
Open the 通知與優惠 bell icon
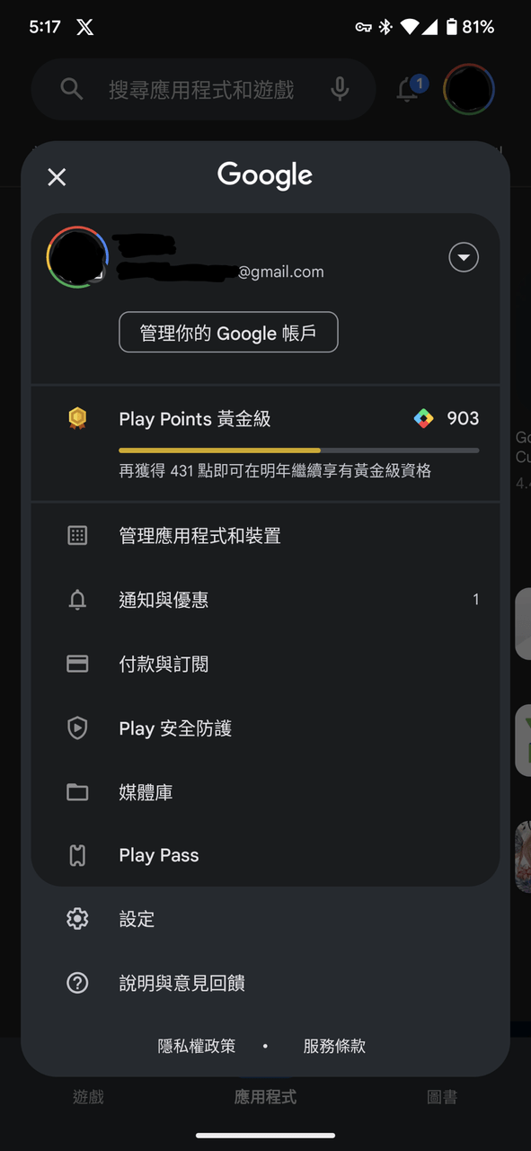tap(77, 600)
